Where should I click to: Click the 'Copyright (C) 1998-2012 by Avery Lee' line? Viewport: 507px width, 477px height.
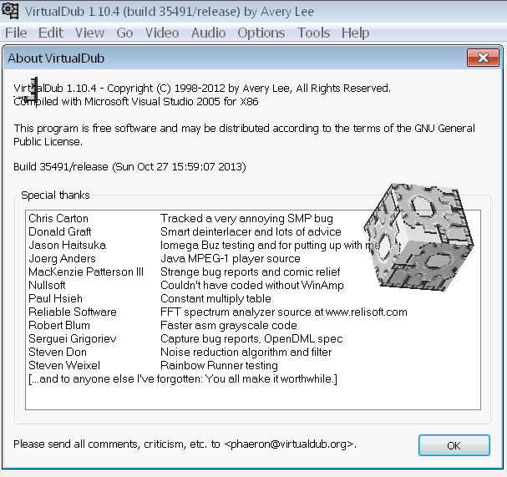202,89
